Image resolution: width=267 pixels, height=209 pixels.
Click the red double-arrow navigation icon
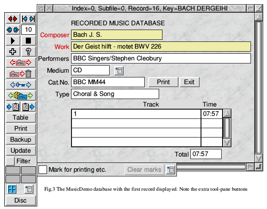click(13, 19)
